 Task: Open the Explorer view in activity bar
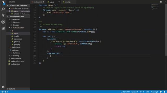pyautogui.click(x=3, y=3)
